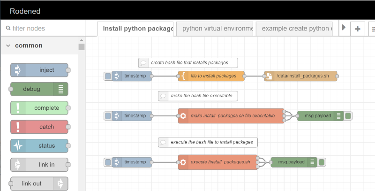
Task: Toggle the debug output button after 'make install_packages.sh file executable'
Action: (348, 116)
